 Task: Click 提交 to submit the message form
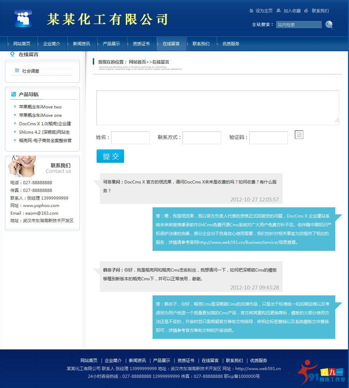click(110, 156)
